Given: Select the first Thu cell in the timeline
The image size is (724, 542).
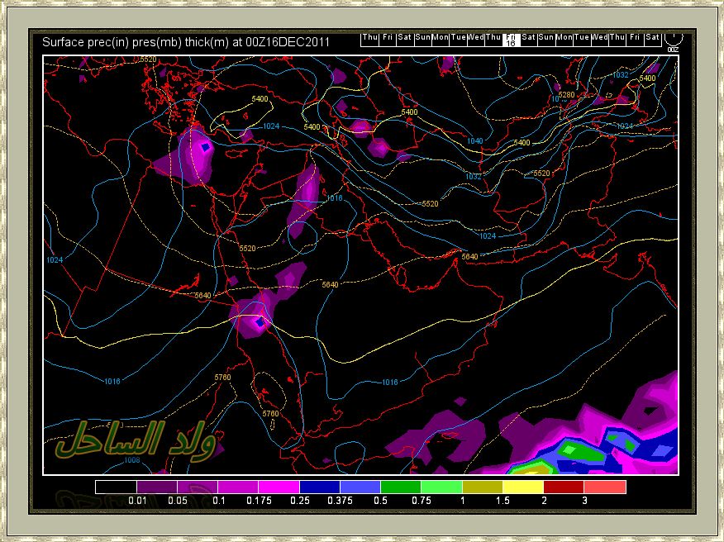Looking at the screenshot, I should coord(369,40).
